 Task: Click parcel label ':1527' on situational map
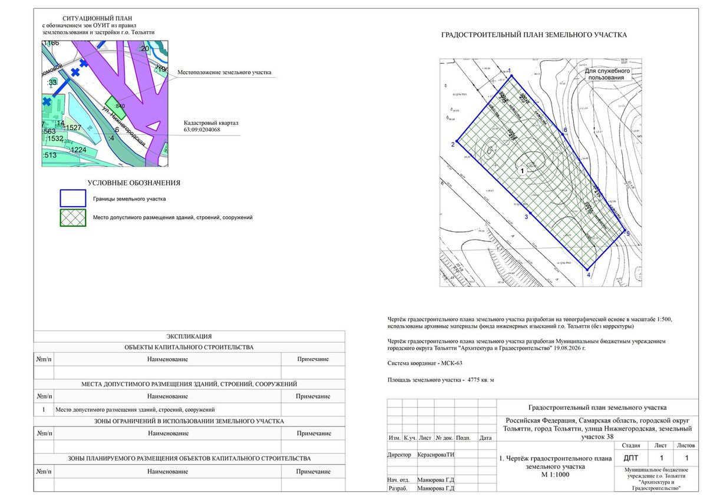coord(72,128)
